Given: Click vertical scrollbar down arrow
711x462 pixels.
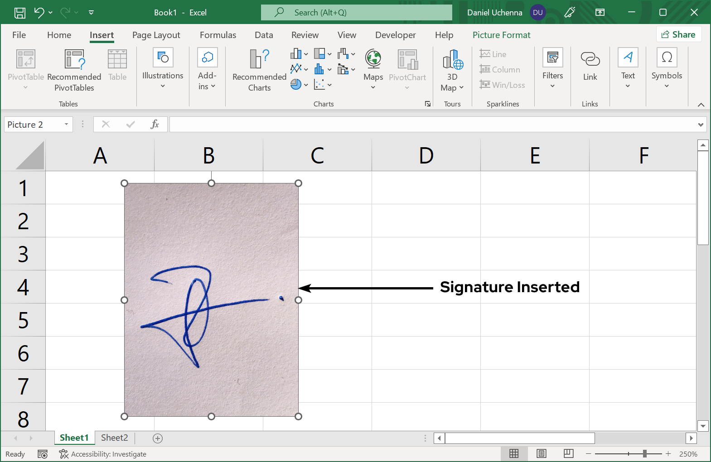Looking at the screenshot, I should (703, 426).
